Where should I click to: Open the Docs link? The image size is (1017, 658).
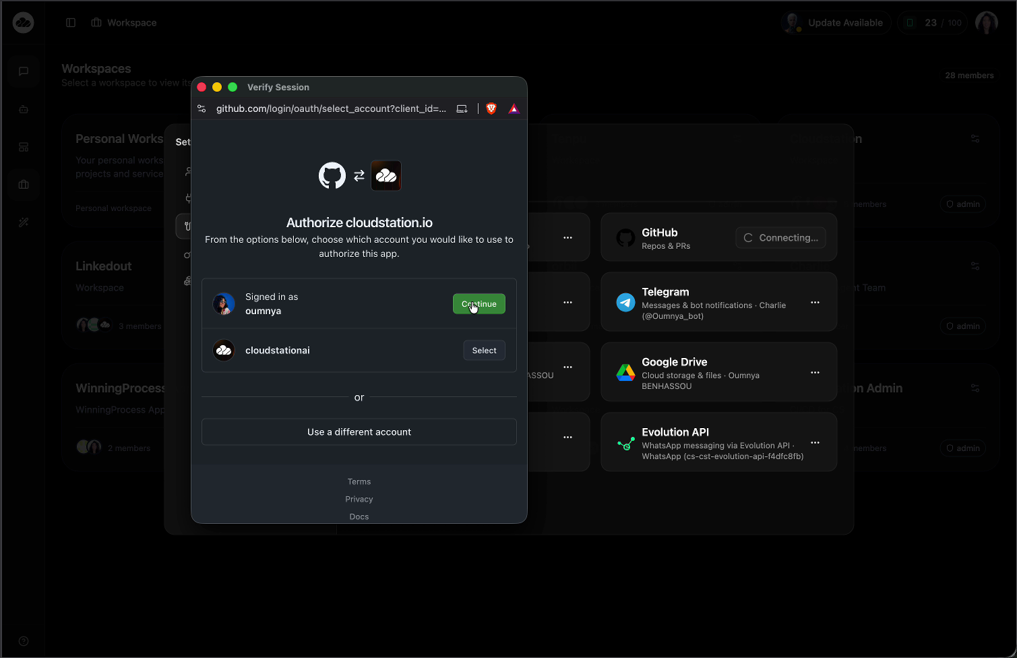(x=359, y=516)
